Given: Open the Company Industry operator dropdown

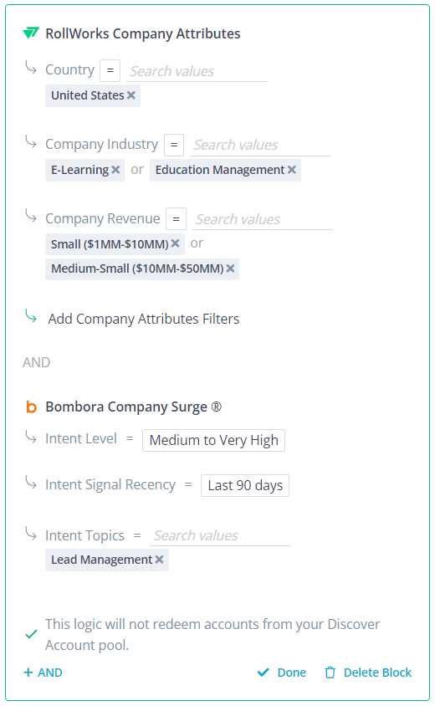Looking at the screenshot, I should point(174,145).
